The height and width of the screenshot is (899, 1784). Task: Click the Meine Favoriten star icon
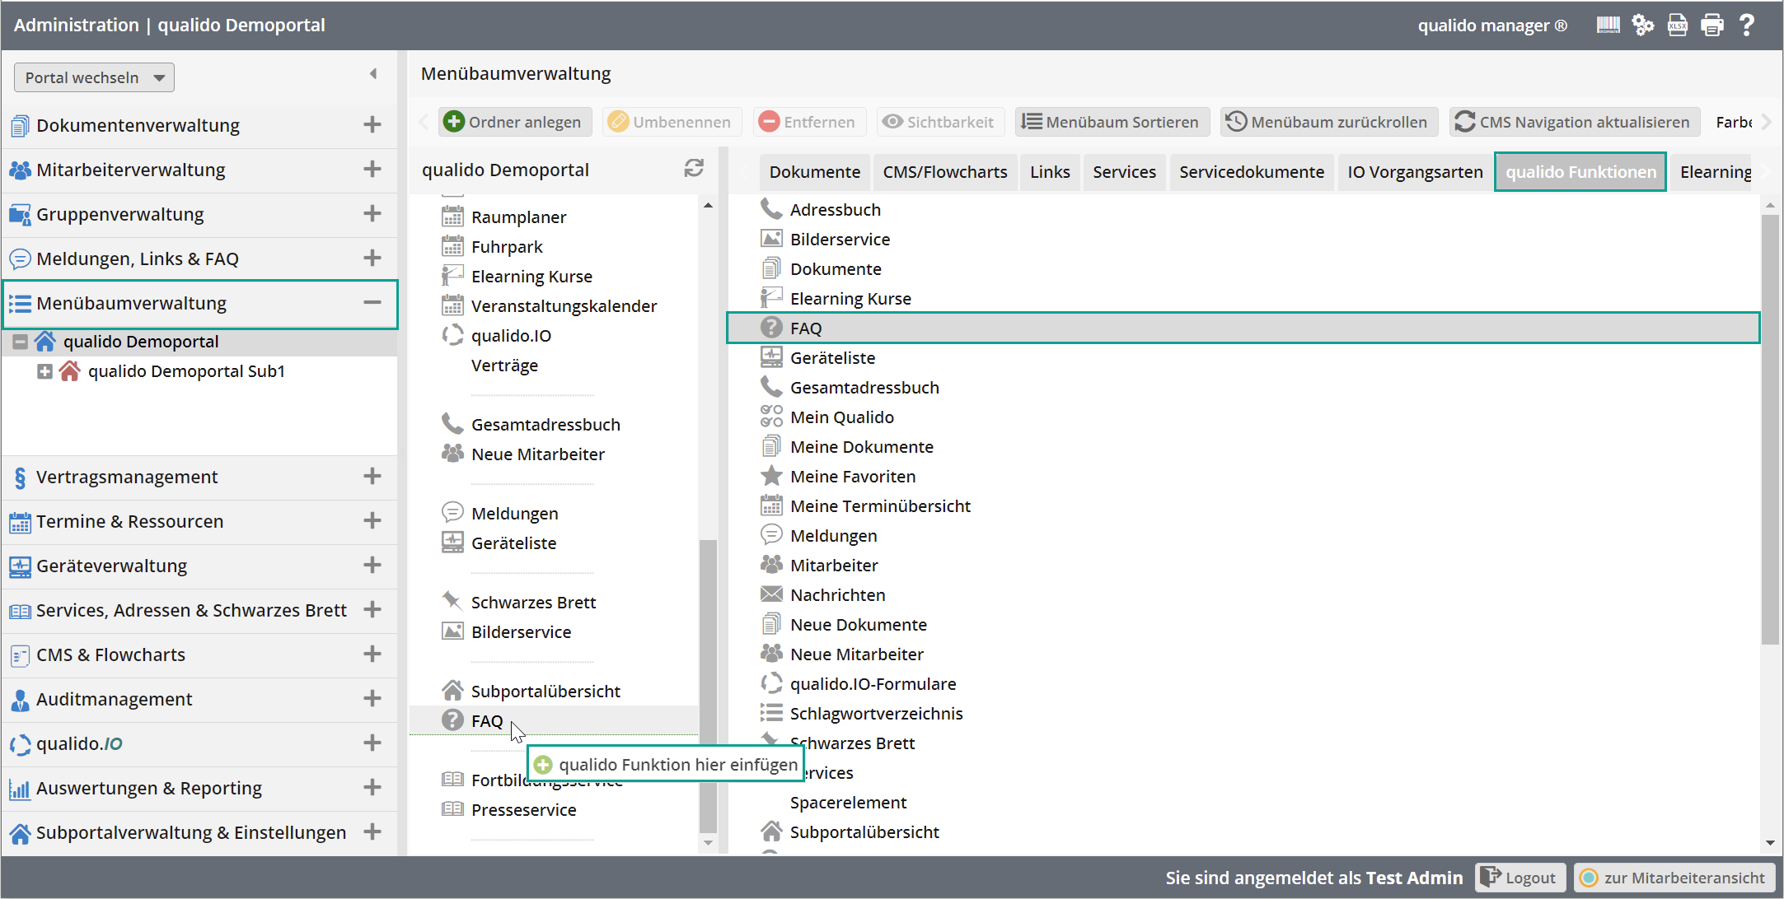tap(771, 476)
